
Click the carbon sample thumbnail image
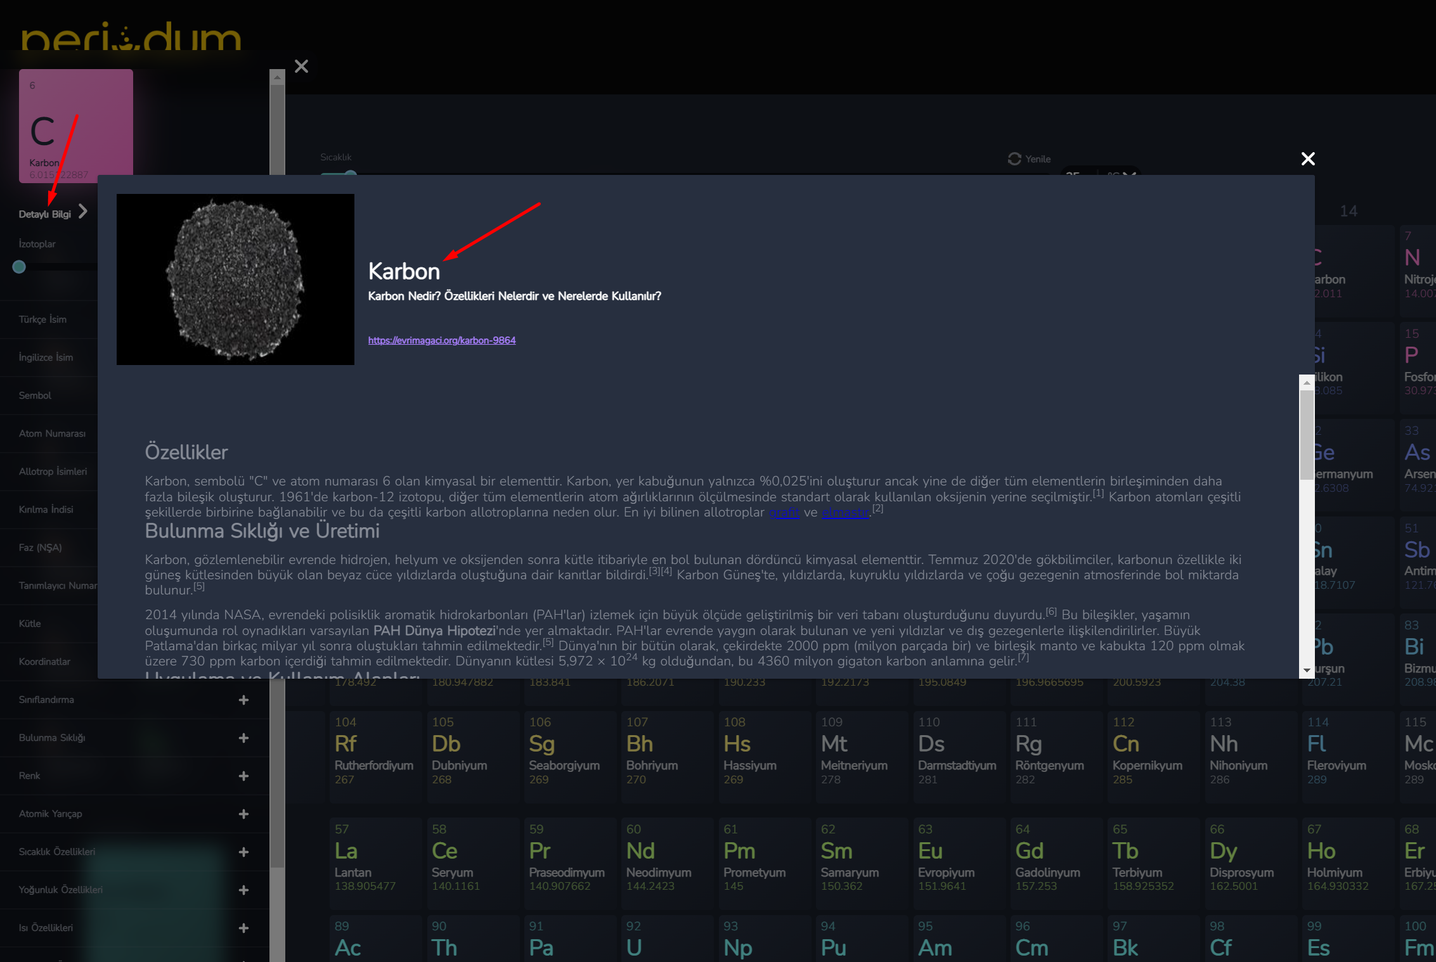[235, 279]
